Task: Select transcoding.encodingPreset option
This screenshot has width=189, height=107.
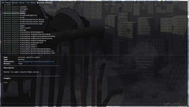Action: point(23,43)
